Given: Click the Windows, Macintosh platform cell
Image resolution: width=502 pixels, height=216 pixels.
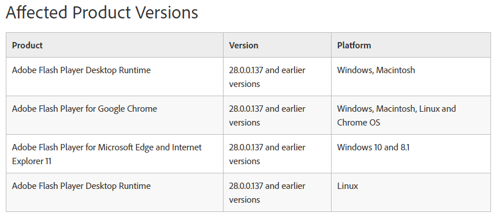Looking at the screenshot, I should (x=411, y=77).
